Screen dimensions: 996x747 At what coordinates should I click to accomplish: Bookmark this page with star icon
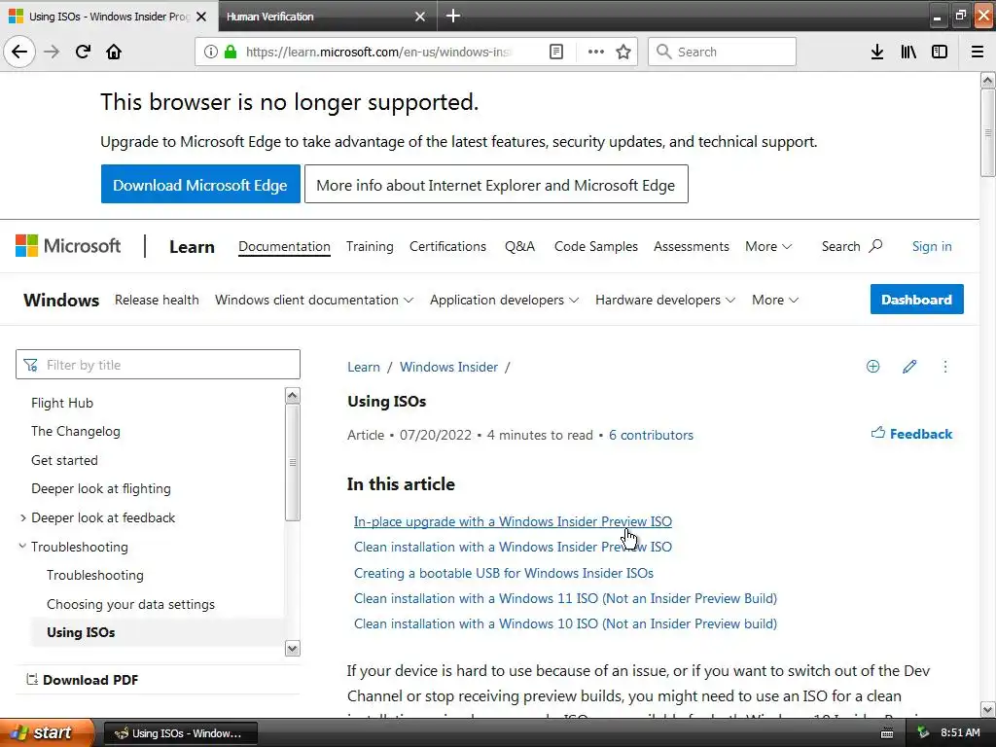tap(623, 52)
